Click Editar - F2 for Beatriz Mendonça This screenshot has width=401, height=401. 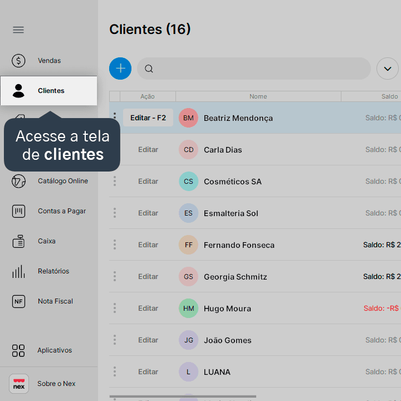coord(148,118)
